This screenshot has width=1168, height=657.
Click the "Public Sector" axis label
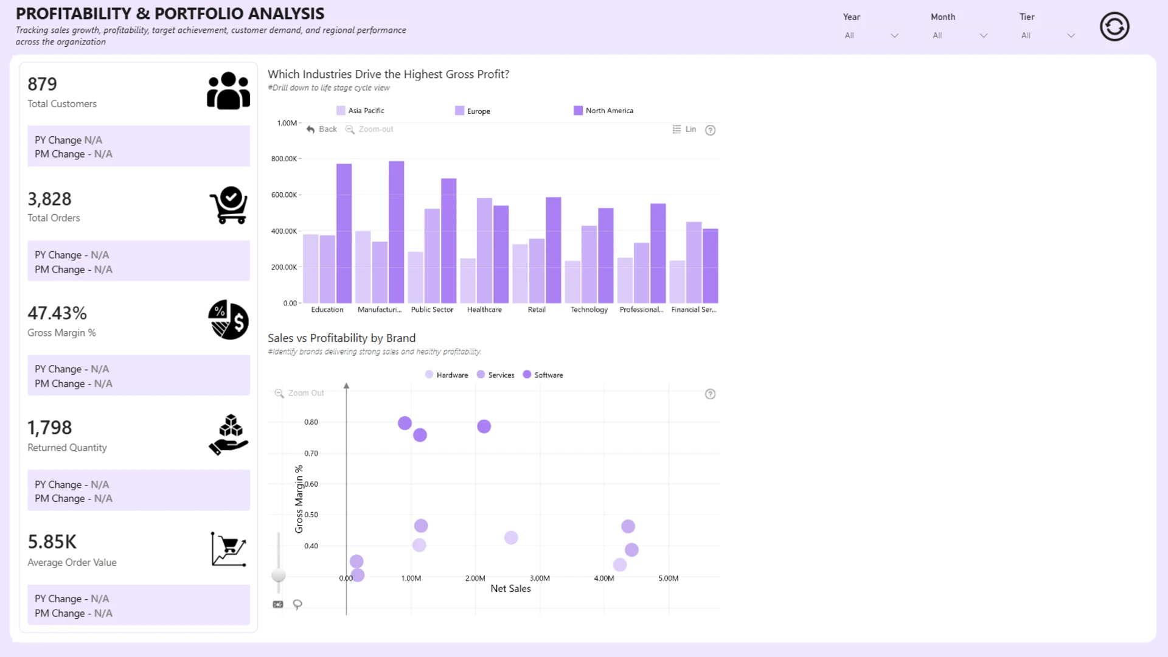click(x=432, y=310)
